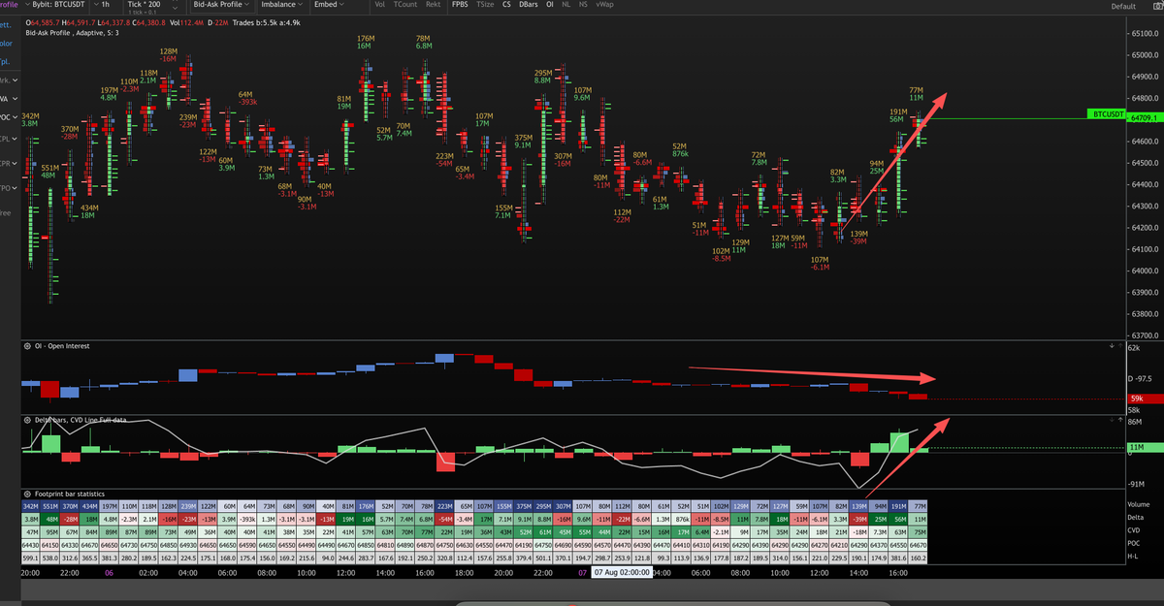Toggle the TCount indicator
1164x606 pixels.
406,5
